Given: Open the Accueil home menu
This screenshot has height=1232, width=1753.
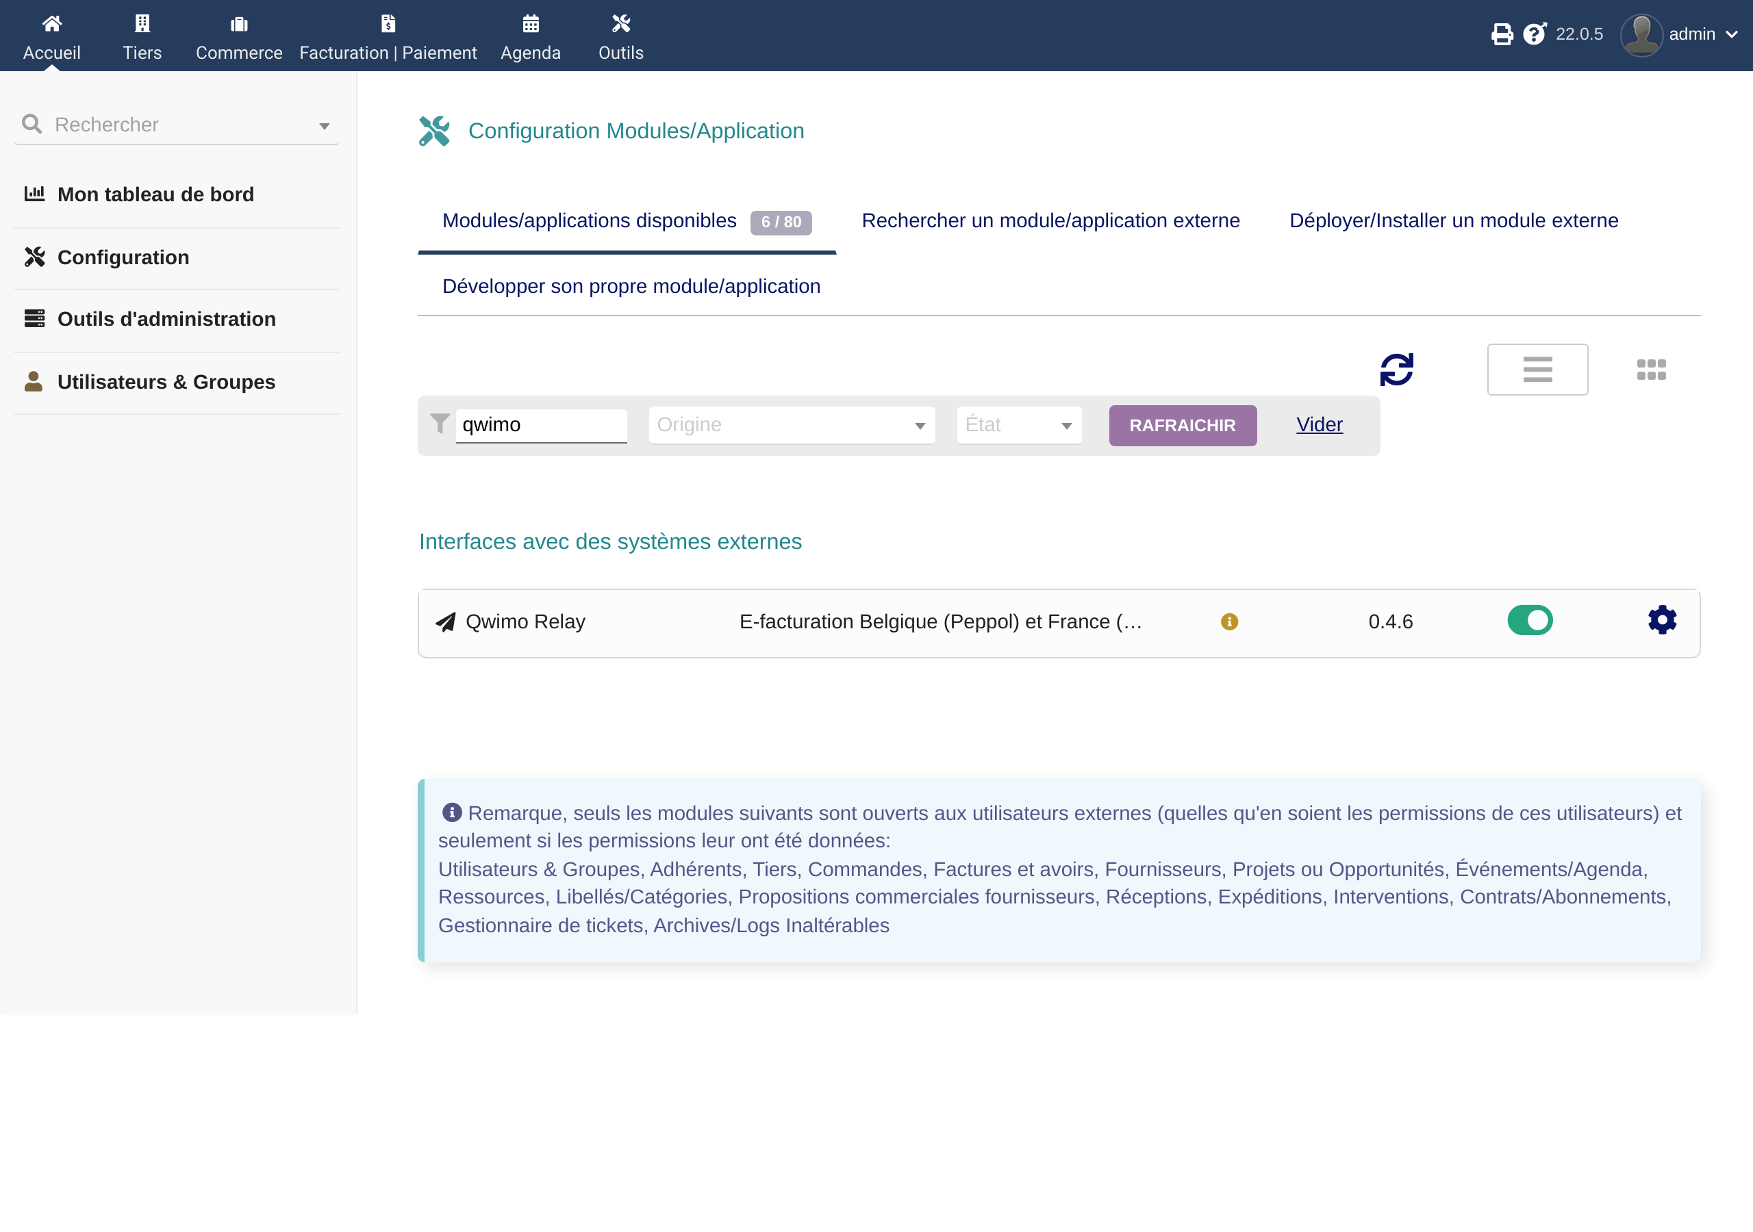Looking at the screenshot, I should (x=52, y=37).
